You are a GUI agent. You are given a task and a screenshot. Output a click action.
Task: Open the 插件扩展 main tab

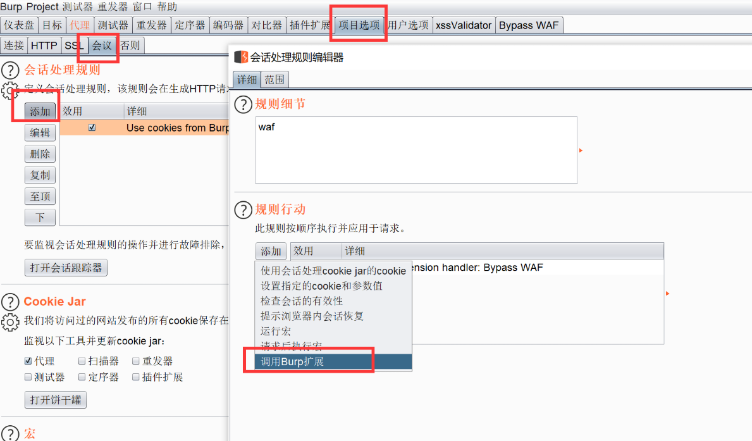[310, 25]
